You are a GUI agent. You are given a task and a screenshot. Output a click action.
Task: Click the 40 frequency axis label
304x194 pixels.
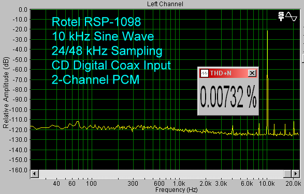(x=56, y=183)
